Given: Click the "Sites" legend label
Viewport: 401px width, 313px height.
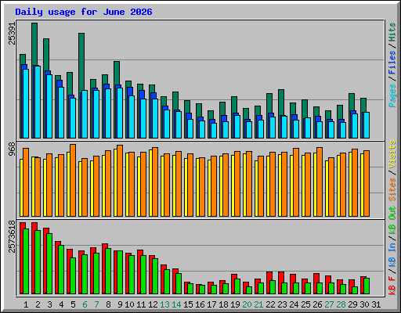Looking at the screenshot, I should (392, 189).
